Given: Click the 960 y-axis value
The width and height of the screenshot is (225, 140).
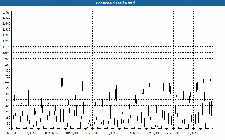Looking at the screenshot, I should point(8,59).
